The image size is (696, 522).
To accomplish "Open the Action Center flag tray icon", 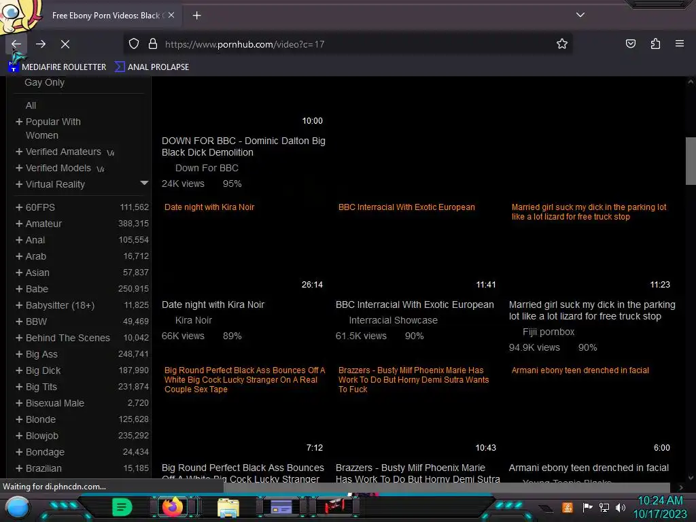I will point(587,507).
